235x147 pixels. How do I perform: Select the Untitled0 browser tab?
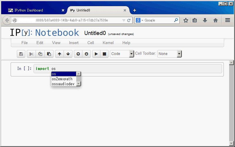pyautogui.click(x=98, y=10)
